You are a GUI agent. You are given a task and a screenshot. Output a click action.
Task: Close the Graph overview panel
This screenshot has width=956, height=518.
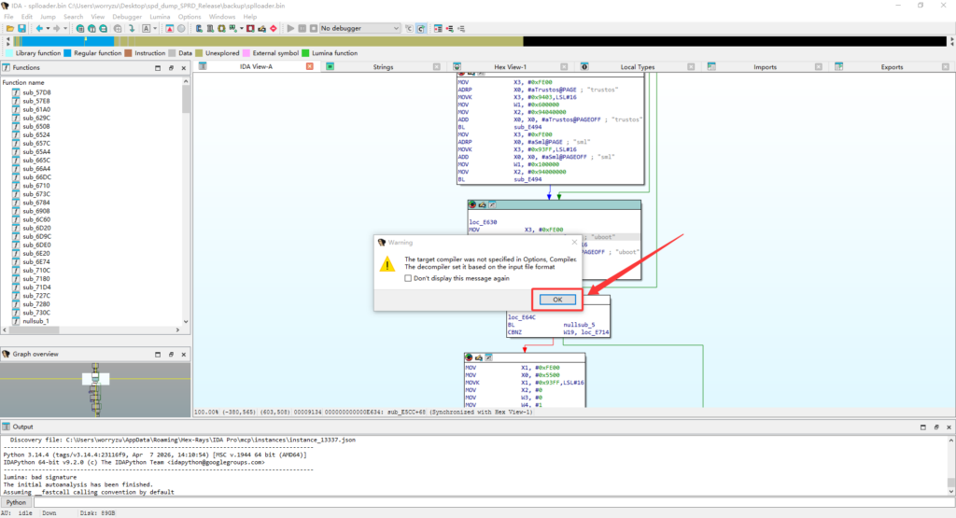point(184,354)
